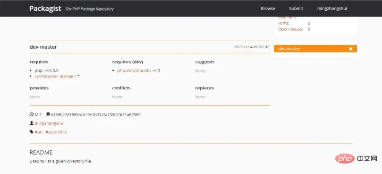Go to Packagist home via the logo
This screenshot has width=382, height=174.
[45, 9]
